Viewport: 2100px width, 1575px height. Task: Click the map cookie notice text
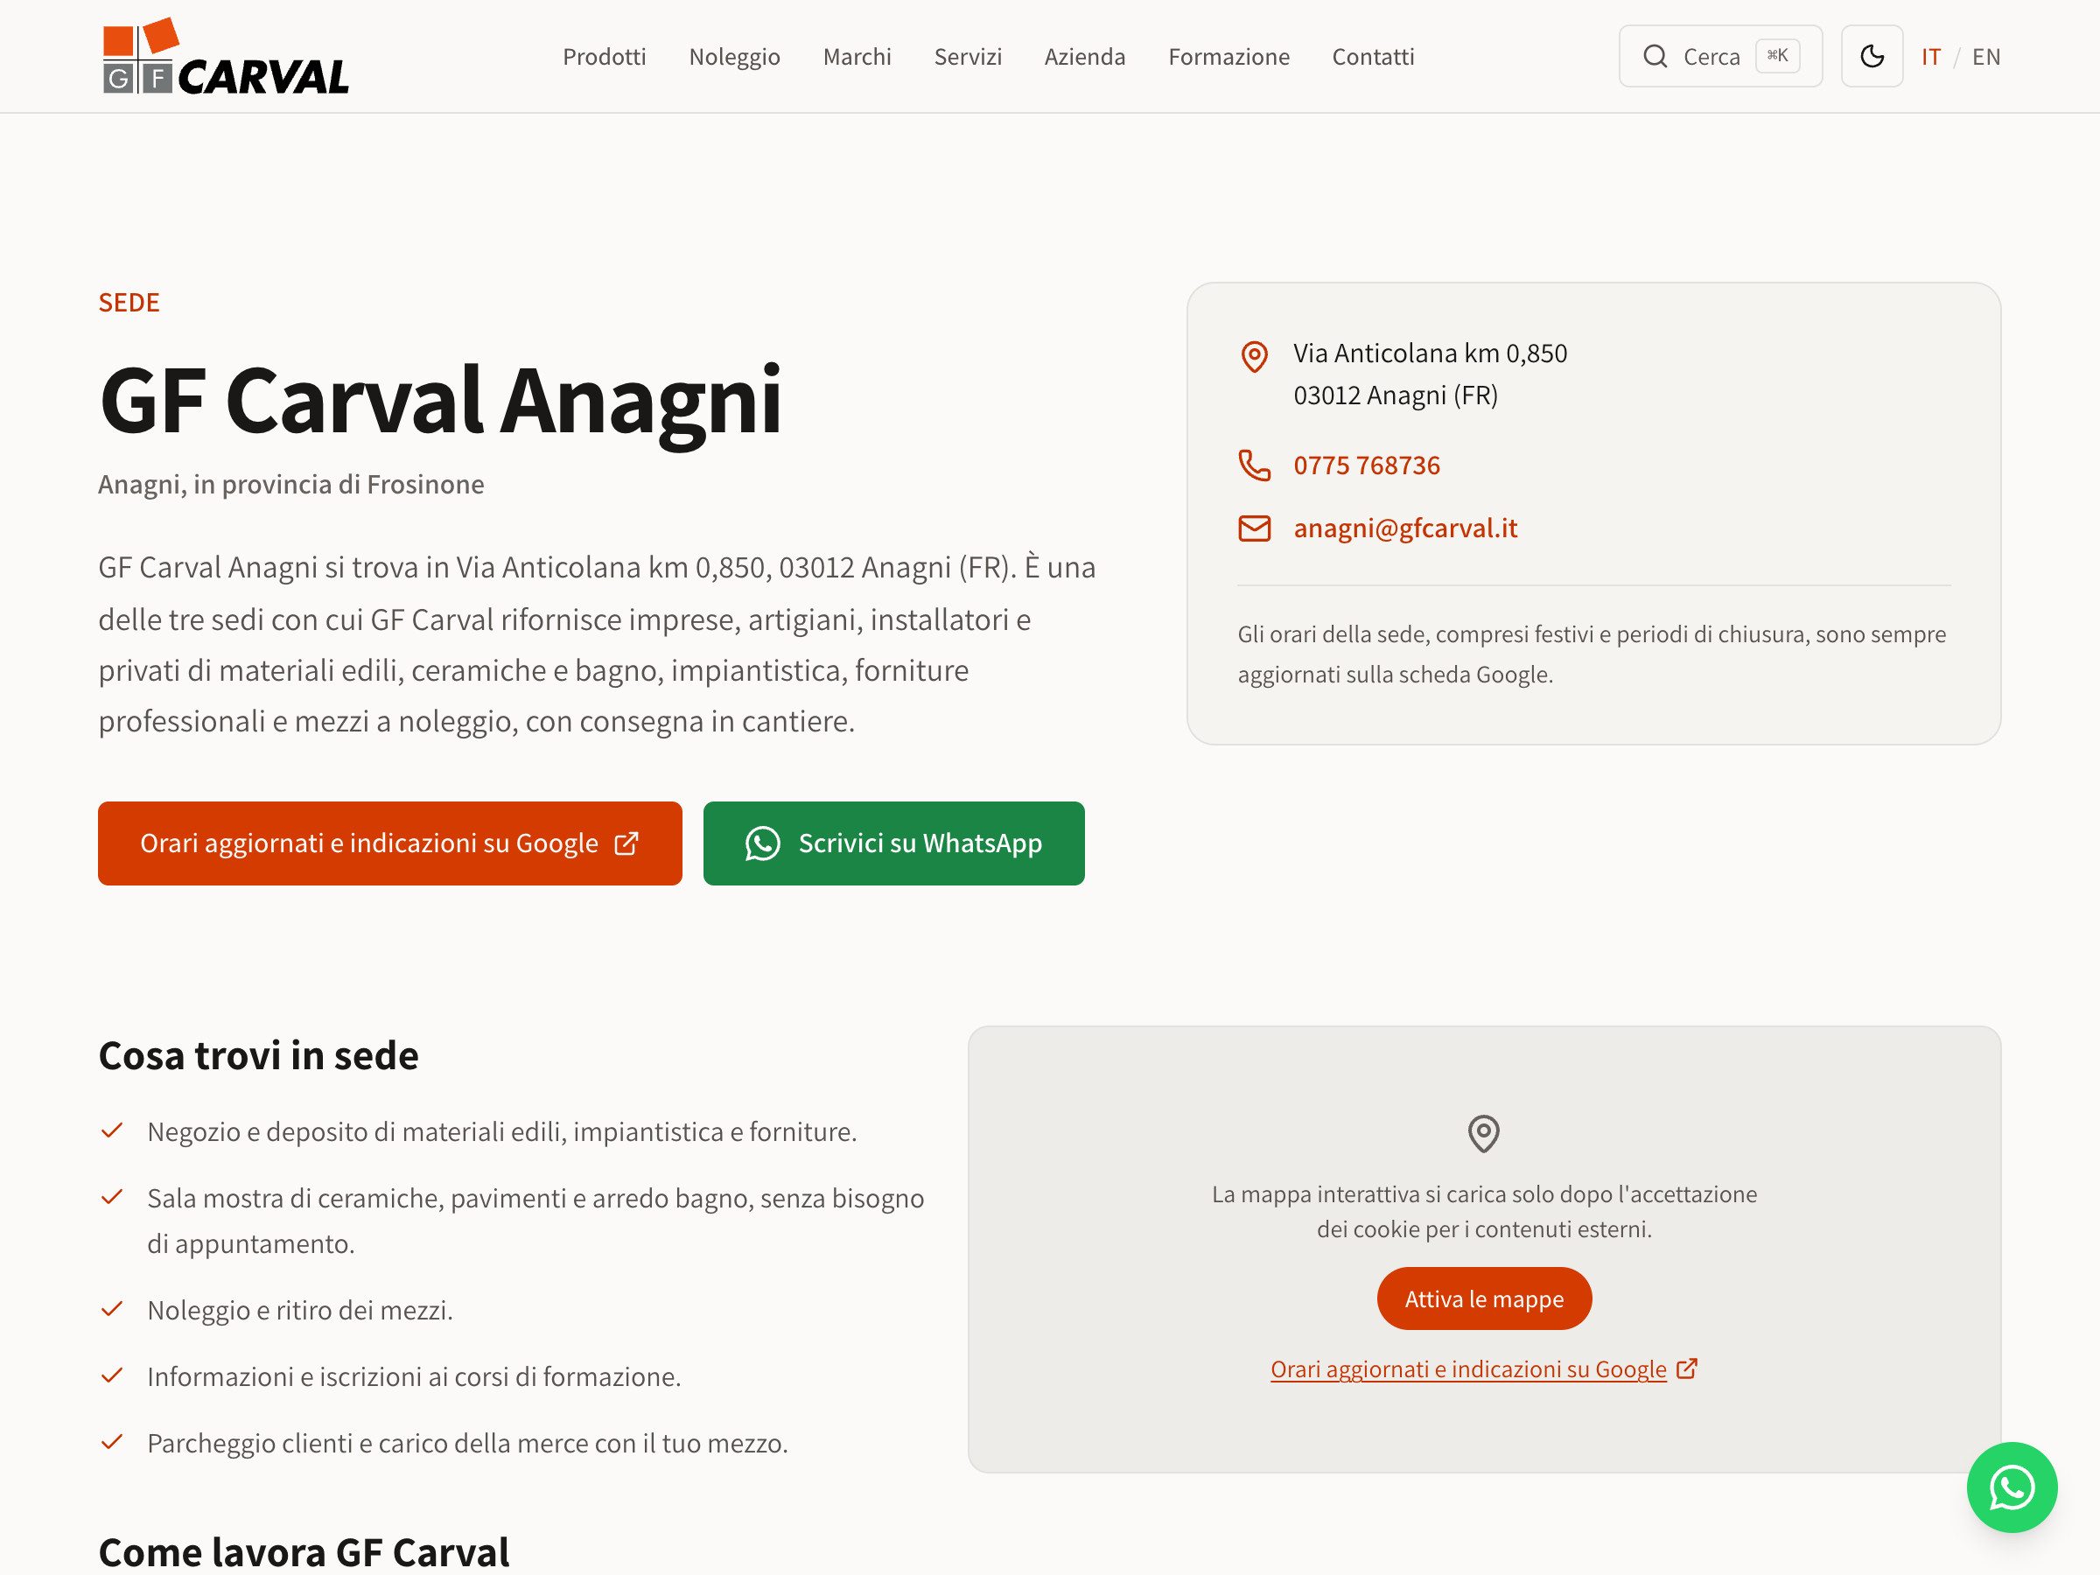pos(1483,1211)
